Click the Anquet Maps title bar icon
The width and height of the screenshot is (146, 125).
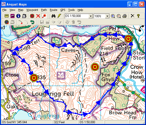pyautogui.click(x=4, y=4)
